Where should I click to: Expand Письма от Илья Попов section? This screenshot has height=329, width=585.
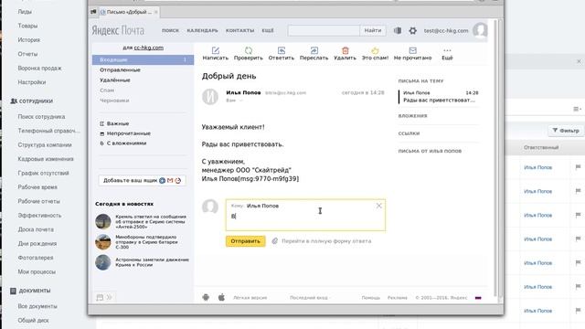tap(430, 151)
